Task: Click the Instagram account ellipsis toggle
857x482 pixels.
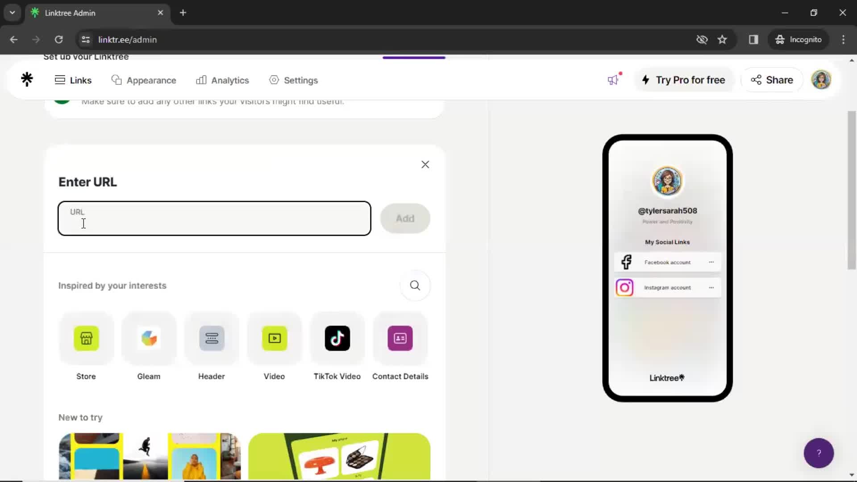Action: 711,287
